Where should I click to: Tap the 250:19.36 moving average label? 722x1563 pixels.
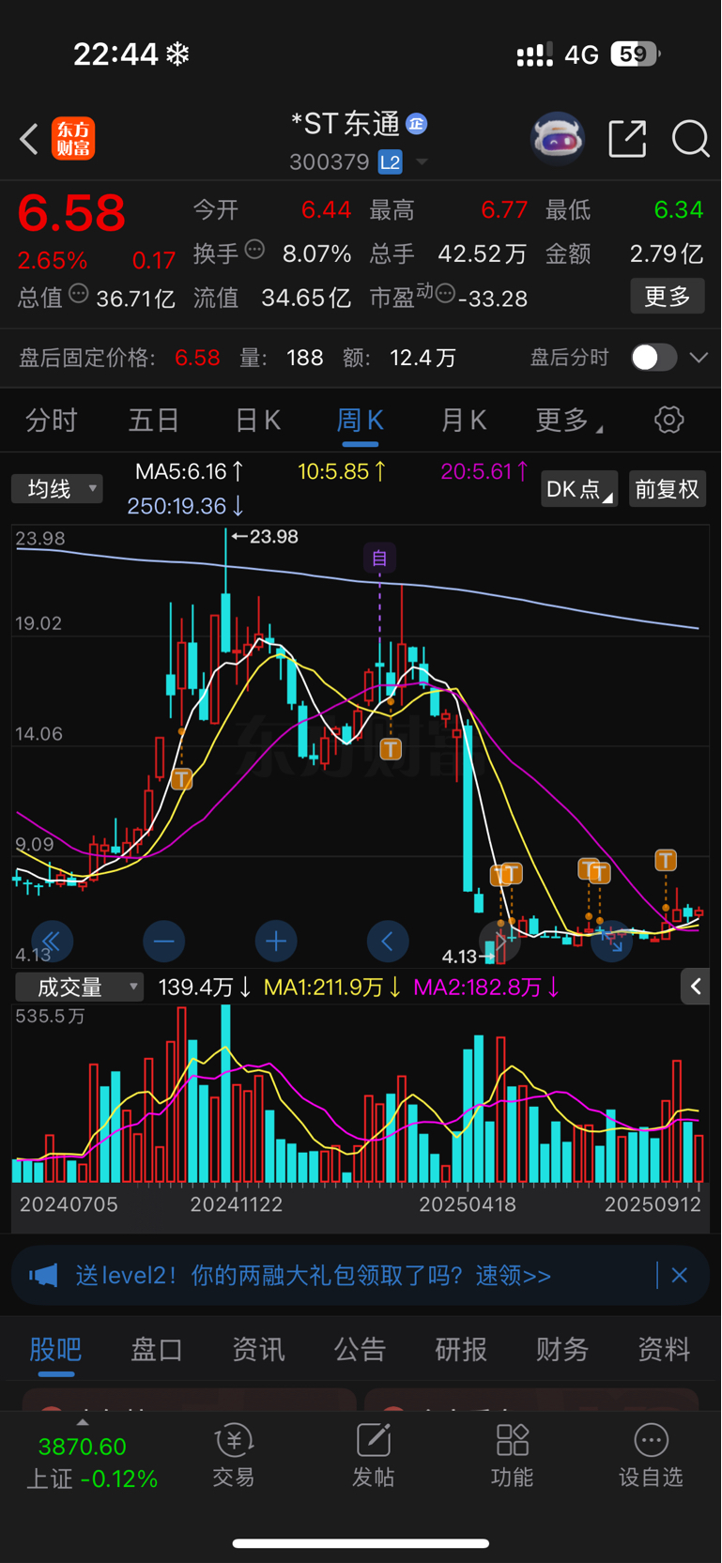coord(186,506)
